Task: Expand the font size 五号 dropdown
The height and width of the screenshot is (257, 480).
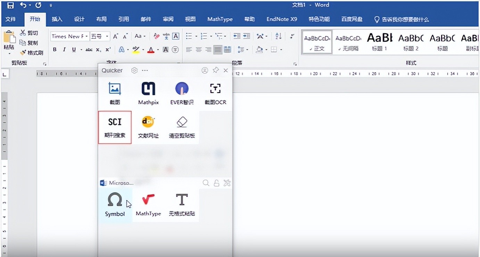Action: point(108,36)
